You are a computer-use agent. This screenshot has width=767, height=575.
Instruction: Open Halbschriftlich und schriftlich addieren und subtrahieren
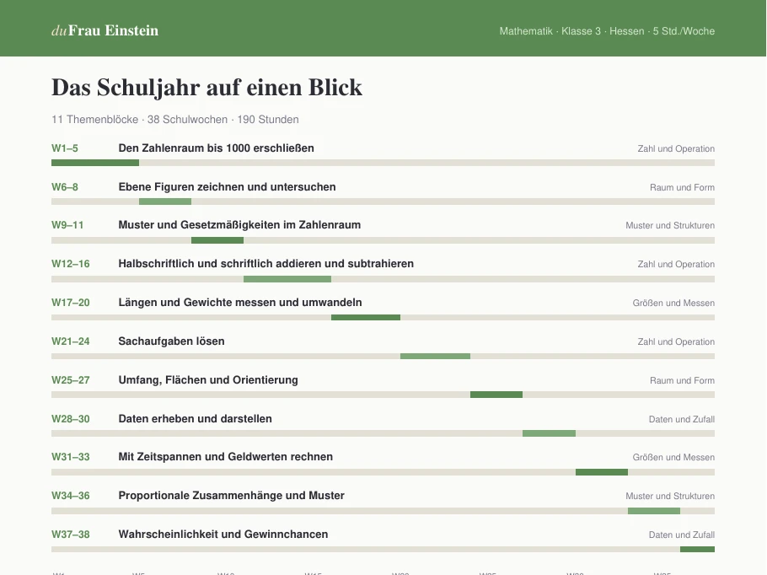tap(266, 264)
